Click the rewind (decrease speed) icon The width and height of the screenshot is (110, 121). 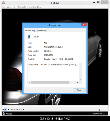click(14, 110)
